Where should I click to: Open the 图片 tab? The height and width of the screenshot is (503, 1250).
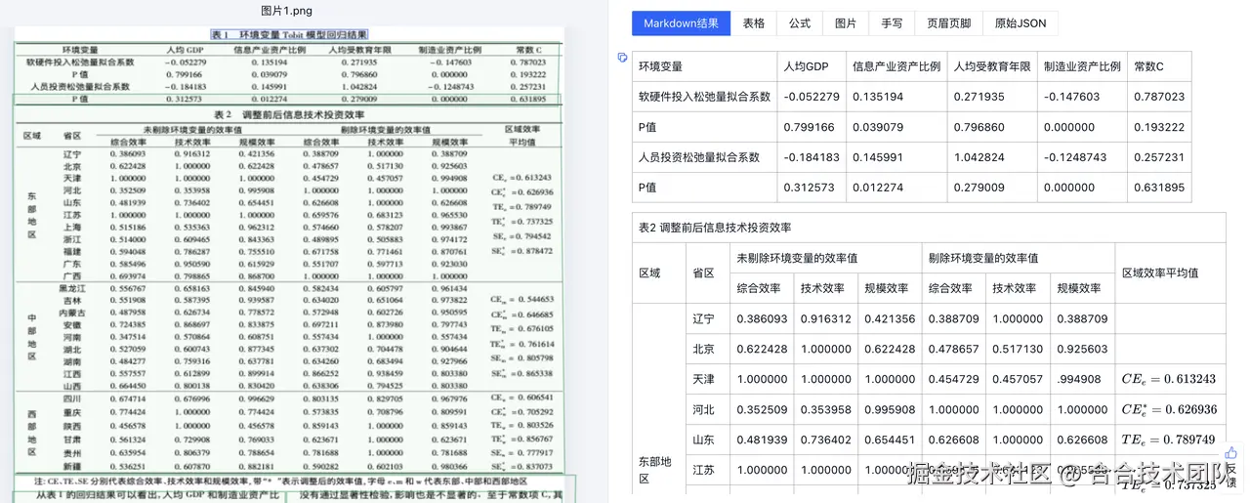(846, 23)
